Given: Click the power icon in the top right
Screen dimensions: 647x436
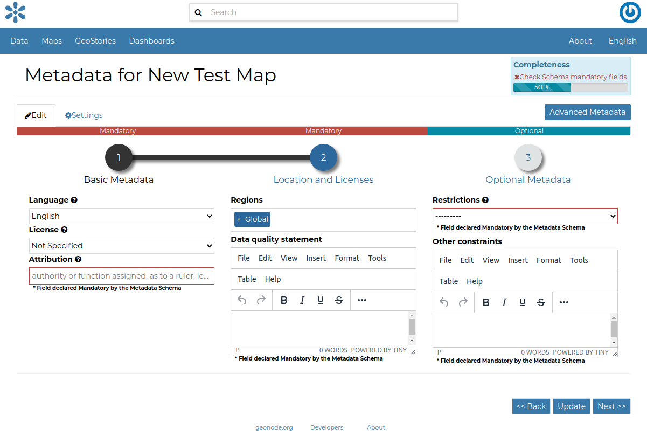Looking at the screenshot, I should 630,12.
